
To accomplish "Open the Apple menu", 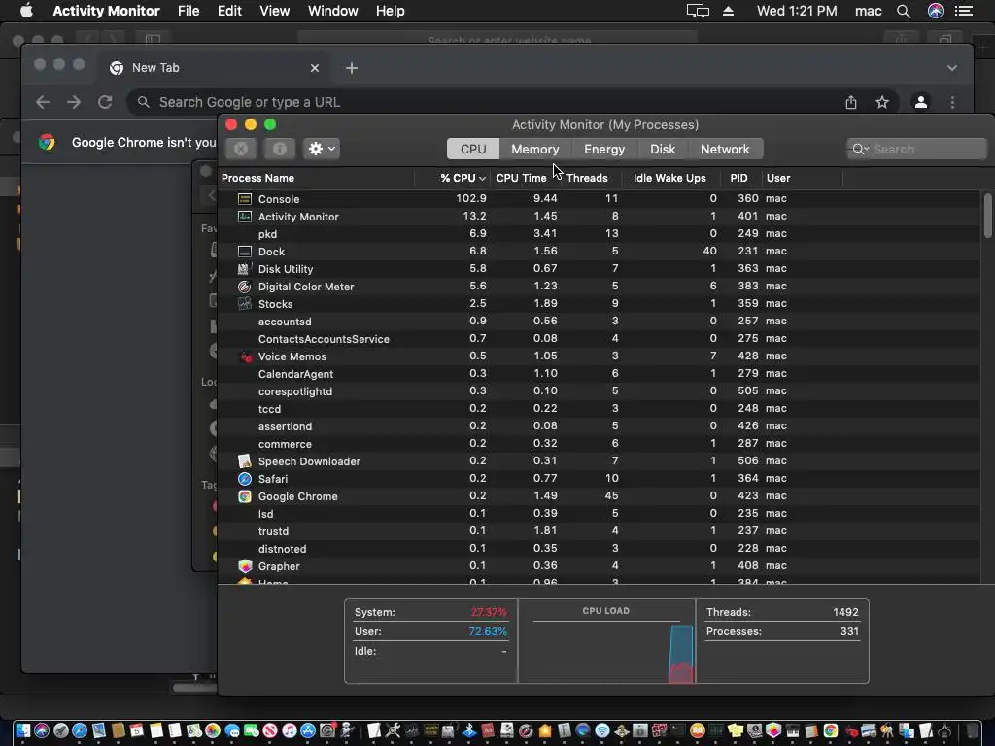I will (26, 11).
